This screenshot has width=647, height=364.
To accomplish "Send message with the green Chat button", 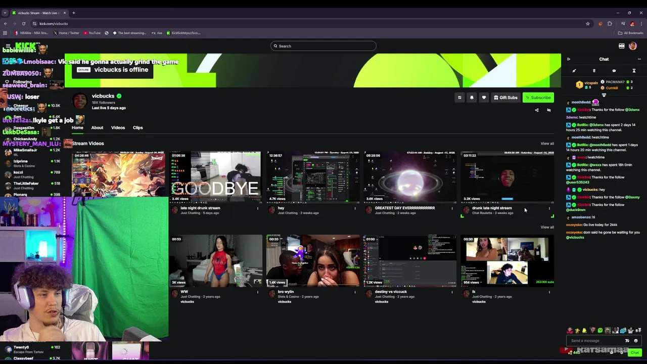I will [635, 352].
